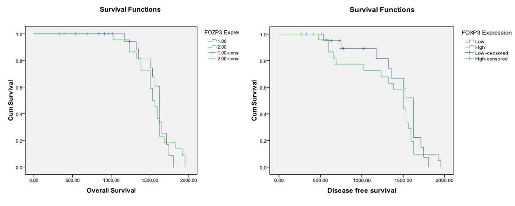The width and height of the screenshot is (515, 206).
Task: Click Cum Survival label on Overall Survival chart
Action: (x=11, y=101)
